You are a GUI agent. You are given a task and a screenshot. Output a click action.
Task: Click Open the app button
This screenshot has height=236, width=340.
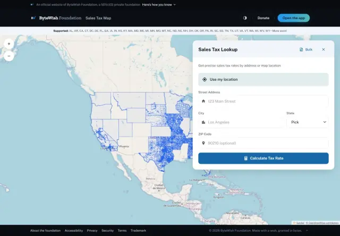[x=293, y=18]
